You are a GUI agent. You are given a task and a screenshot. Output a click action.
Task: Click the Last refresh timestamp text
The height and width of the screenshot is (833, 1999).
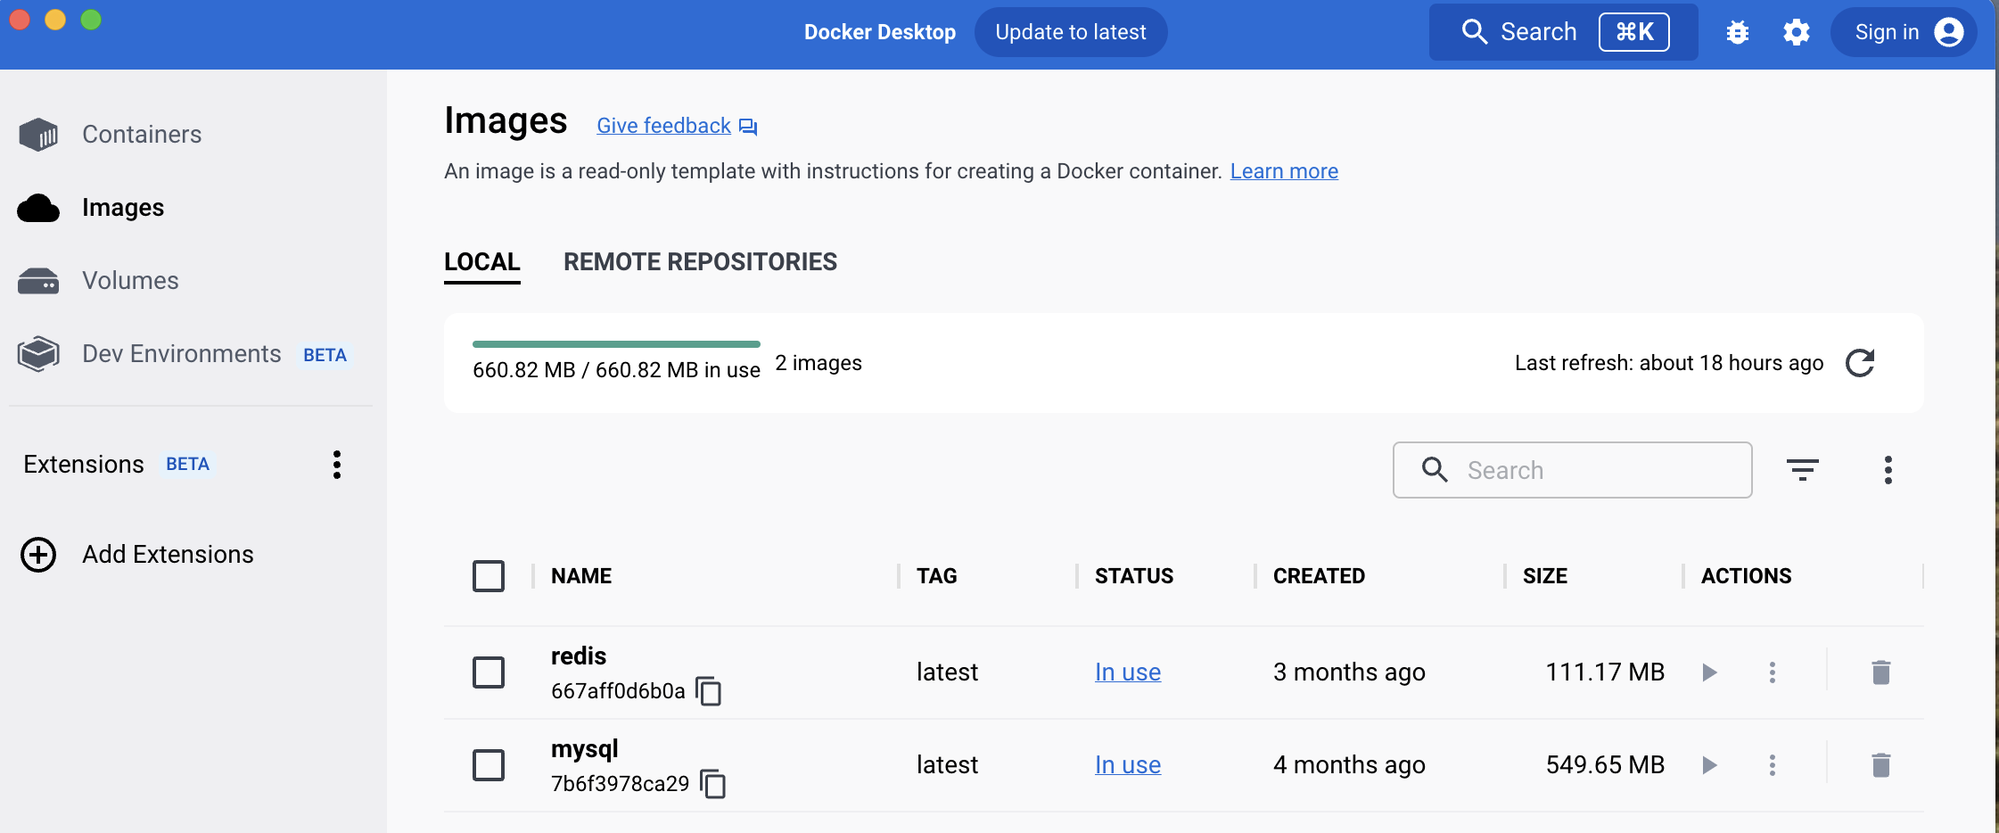(x=1669, y=363)
